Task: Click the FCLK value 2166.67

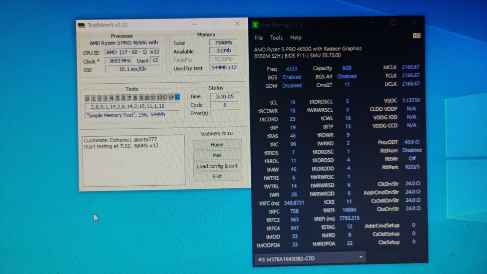Action: point(411,75)
